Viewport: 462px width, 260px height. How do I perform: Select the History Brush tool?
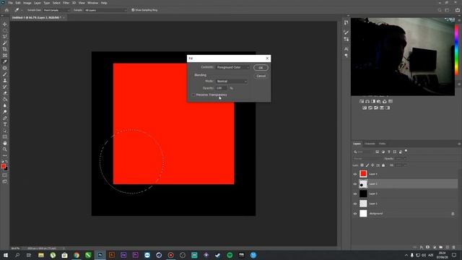pyautogui.click(x=5, y=87)
